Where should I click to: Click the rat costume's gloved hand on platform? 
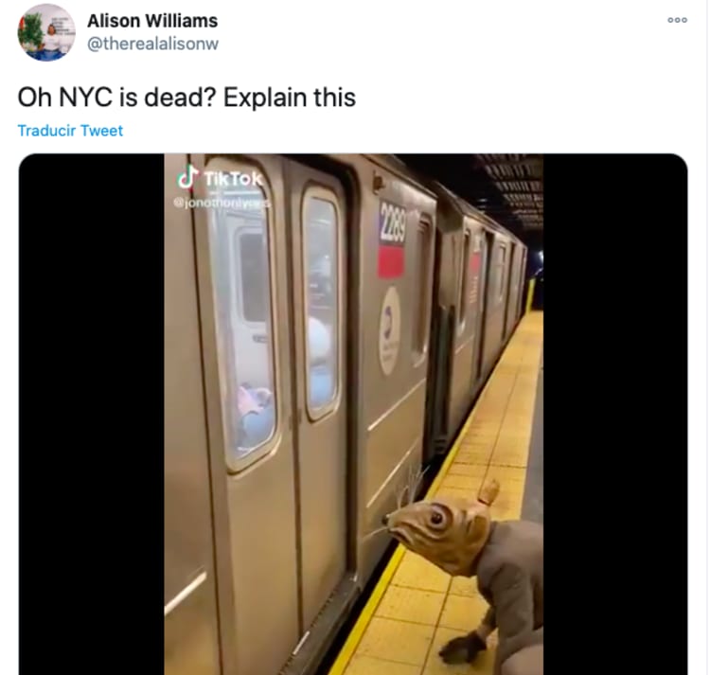point(462,648)
